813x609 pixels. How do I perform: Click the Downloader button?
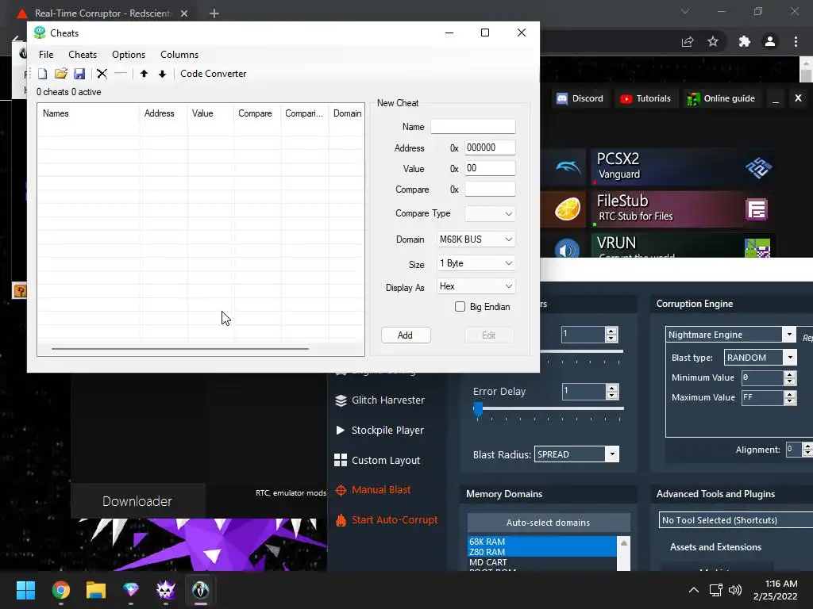point(137,501)
